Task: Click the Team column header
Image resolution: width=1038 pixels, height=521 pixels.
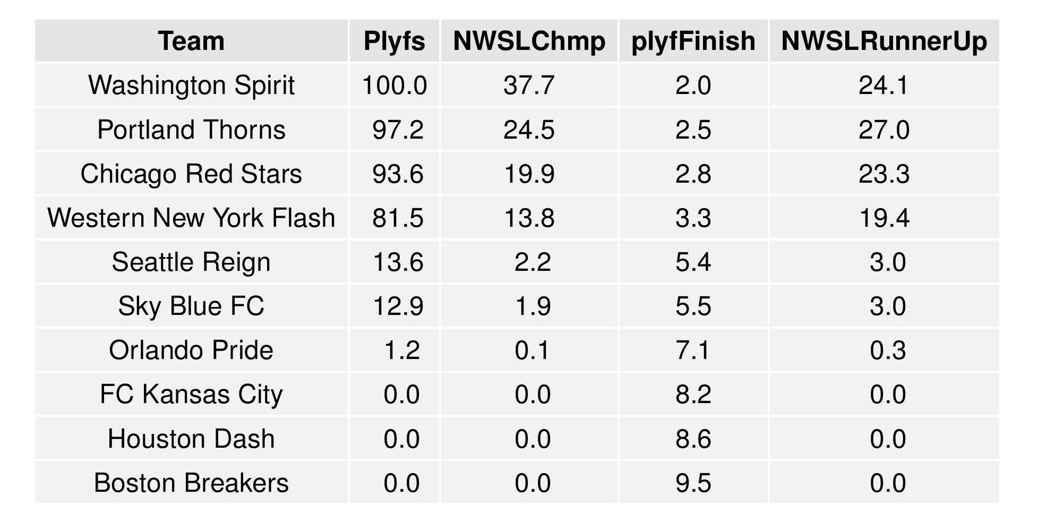Action: click(x=191, y=41)
